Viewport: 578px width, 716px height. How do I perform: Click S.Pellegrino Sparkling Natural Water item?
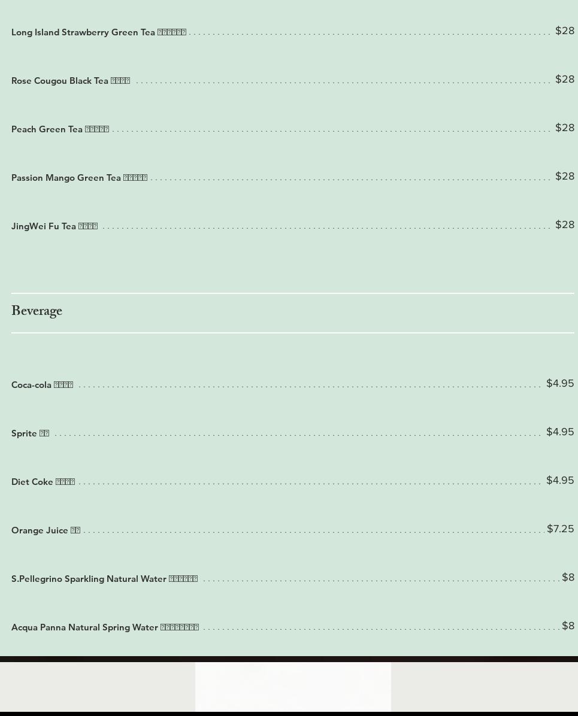point(104,579)
